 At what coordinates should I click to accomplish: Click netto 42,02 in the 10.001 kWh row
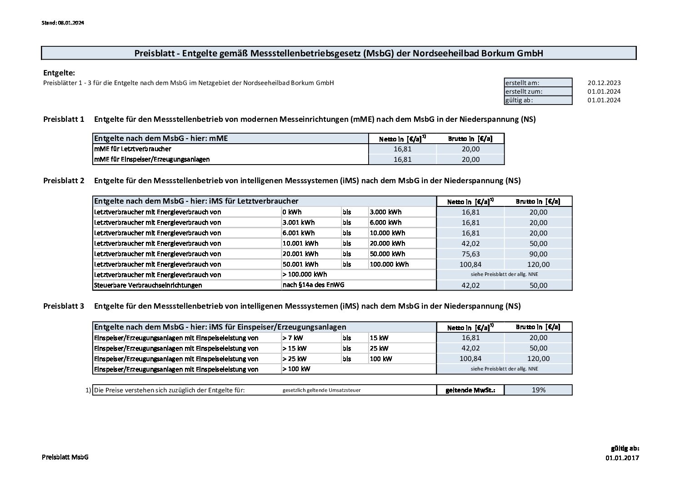pyautogui.click(x=470, y=243)
